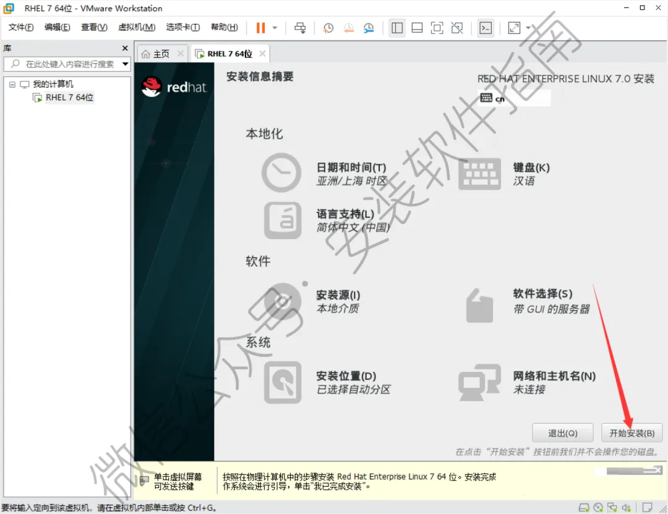Screen dimensions: 668x514
Task: Open the 键盘(K) keyboard icon
Action: [480, 174]
